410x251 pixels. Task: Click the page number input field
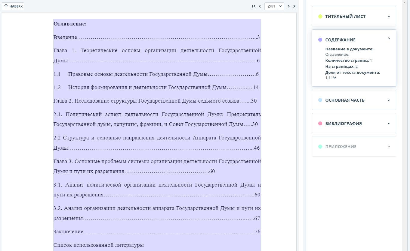click(x=271, y=6)
